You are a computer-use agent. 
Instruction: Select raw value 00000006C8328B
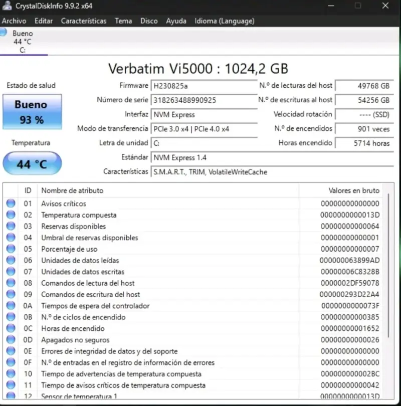(350, 272)
